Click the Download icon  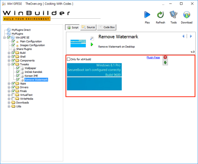(x=187, y=15)
